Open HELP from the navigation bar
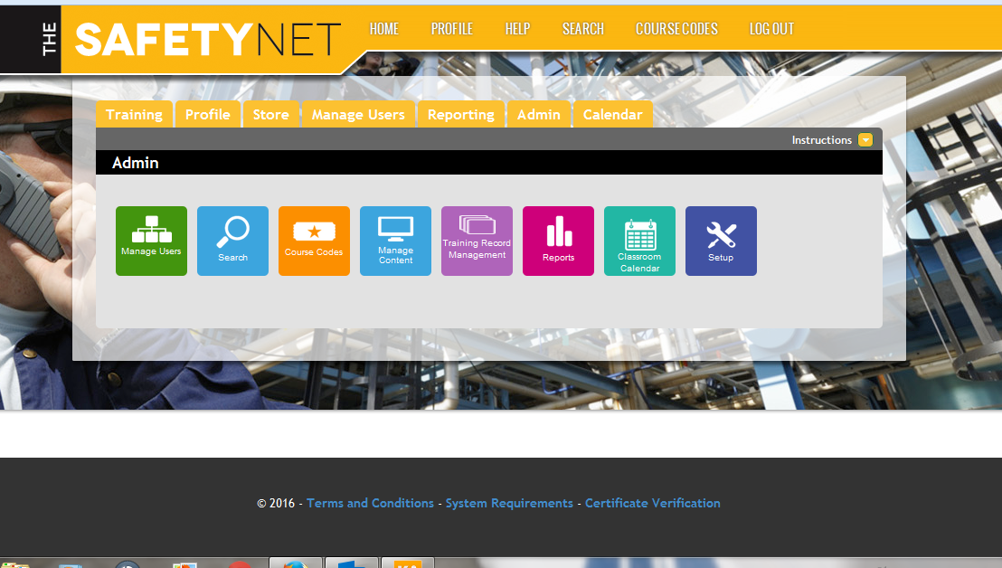The image size is (1002, 568). tap(517, 28)
